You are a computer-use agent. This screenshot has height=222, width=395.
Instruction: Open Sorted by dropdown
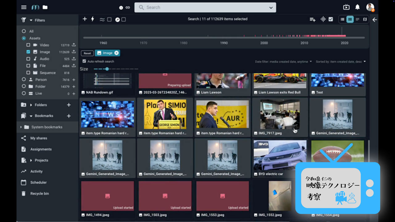tap(340, 62)
